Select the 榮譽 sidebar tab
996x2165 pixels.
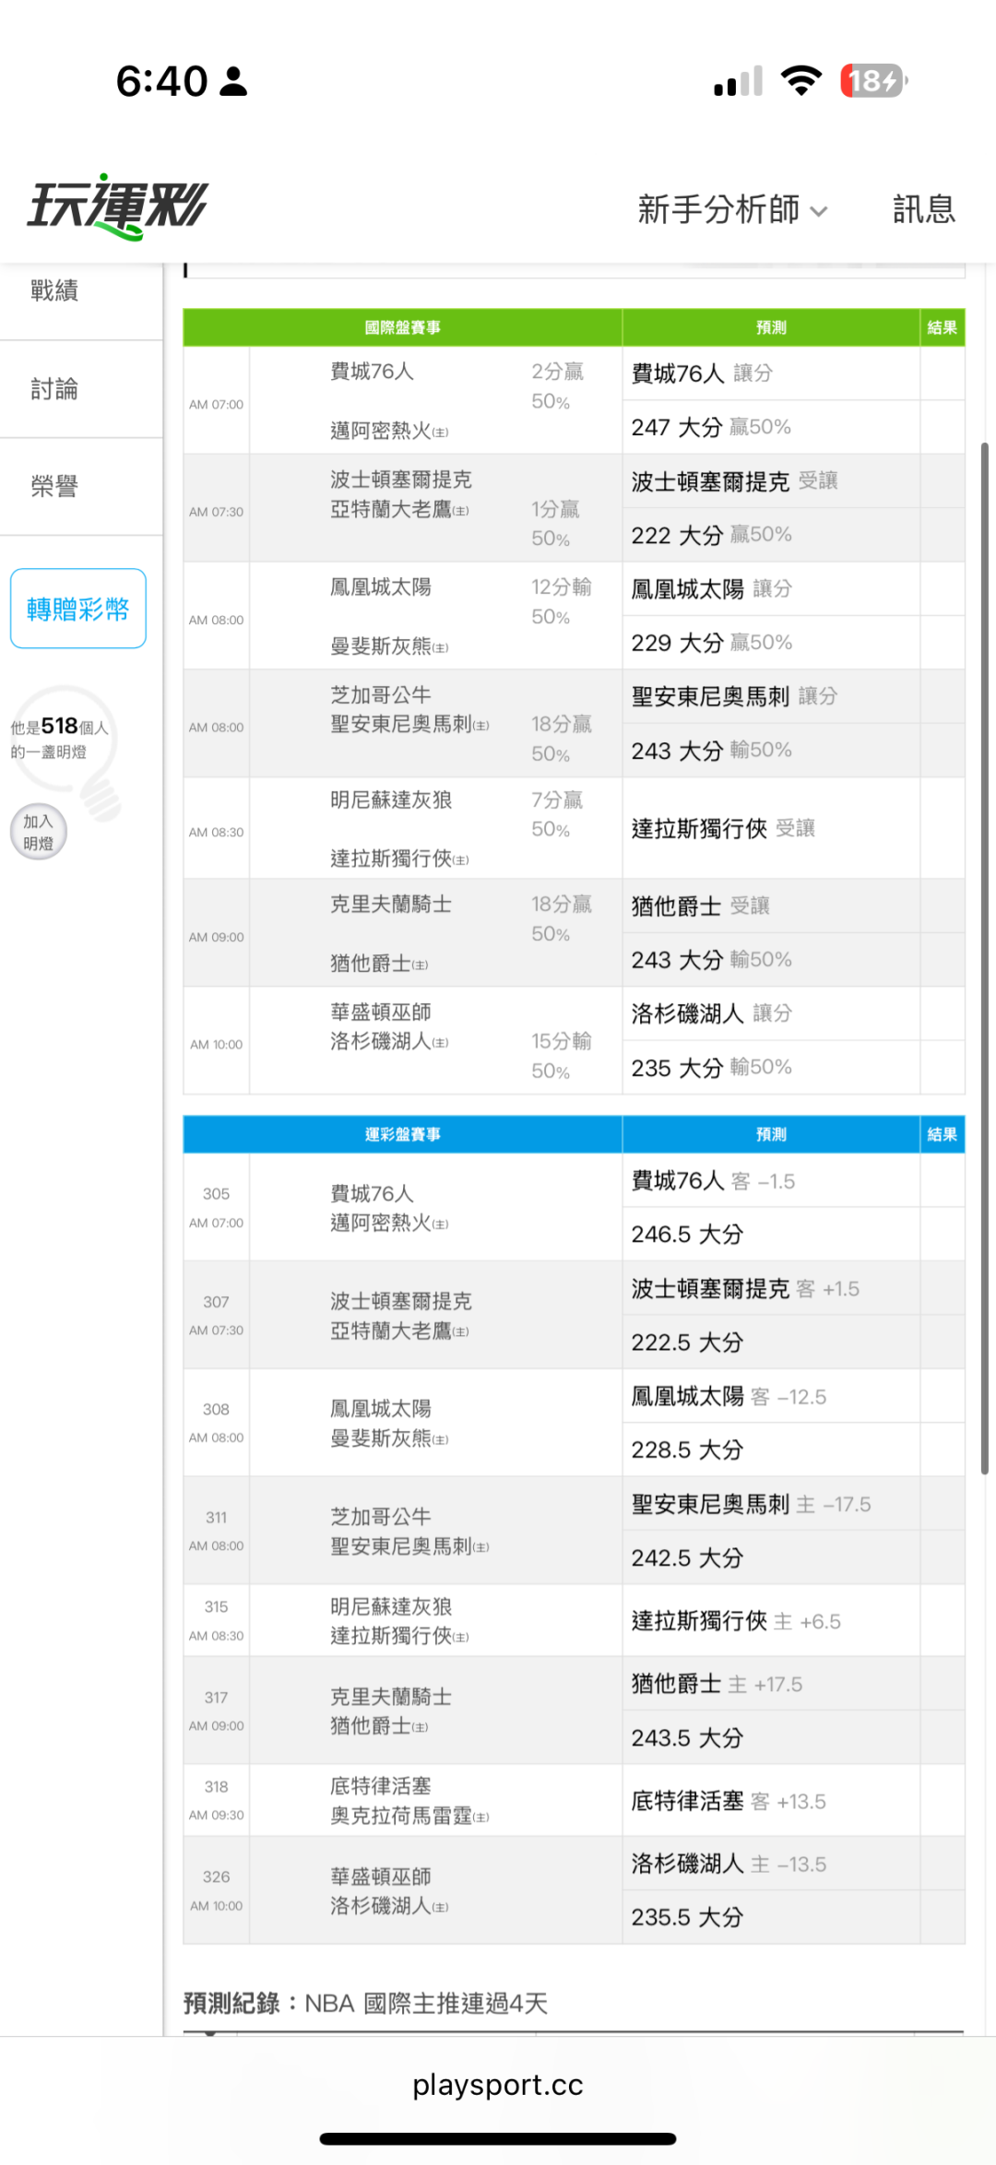(55, 486)
